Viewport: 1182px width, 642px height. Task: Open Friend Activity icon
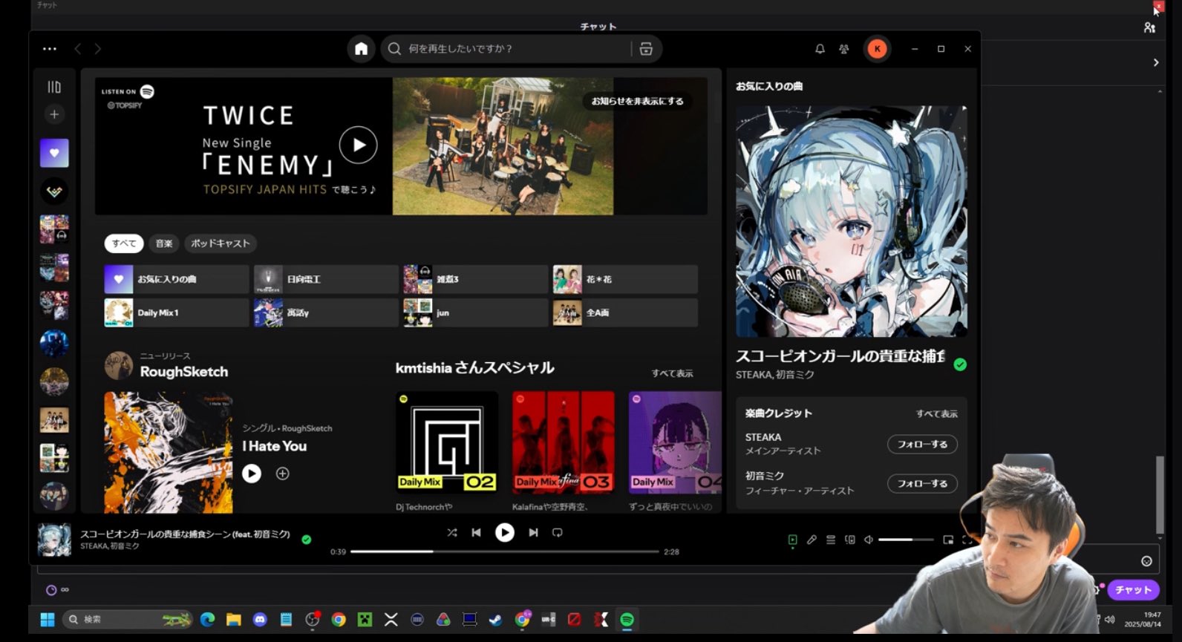844,49
